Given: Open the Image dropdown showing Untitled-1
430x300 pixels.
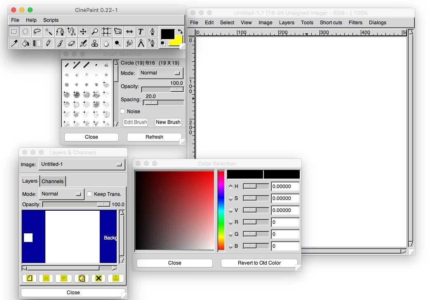Looking at the screenshot, I should pyautogui.click(x=82, y=164).
